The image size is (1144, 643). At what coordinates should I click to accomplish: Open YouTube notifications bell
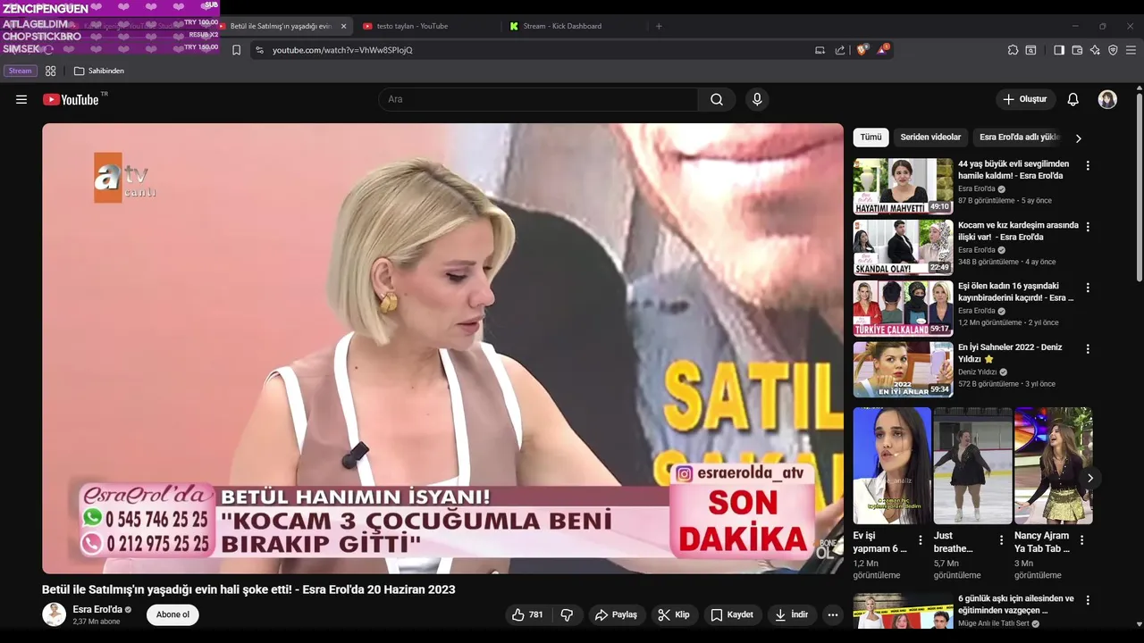coord(1073,99)
